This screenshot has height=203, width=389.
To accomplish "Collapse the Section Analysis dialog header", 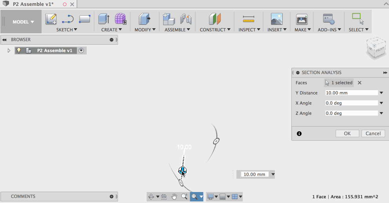I will [298, 72].
